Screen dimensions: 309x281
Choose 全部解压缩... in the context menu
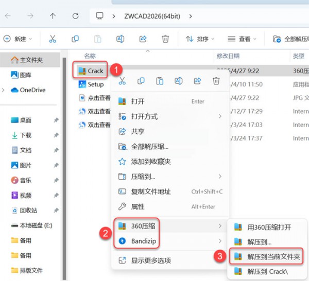pyautogui.click(x=170, y=147)
